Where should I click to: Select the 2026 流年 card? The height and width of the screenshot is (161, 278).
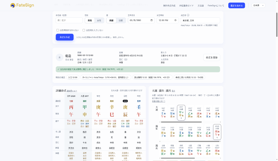(x=217, y=132)
